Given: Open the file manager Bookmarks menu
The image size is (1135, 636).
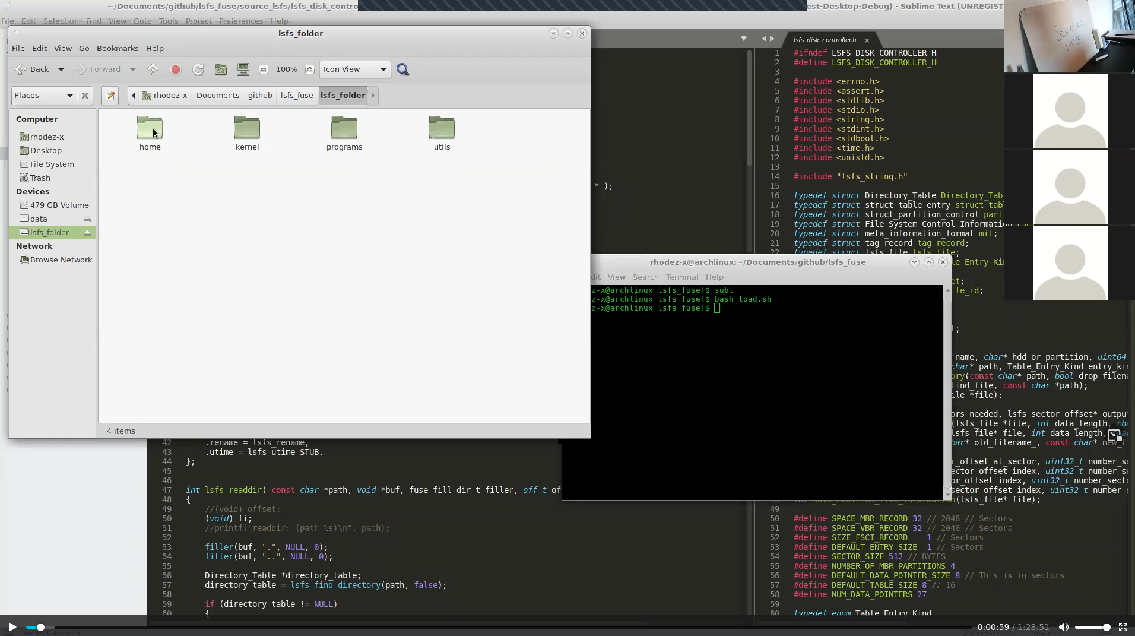Looking at the screenshot, I should click(x=118, y=48).
